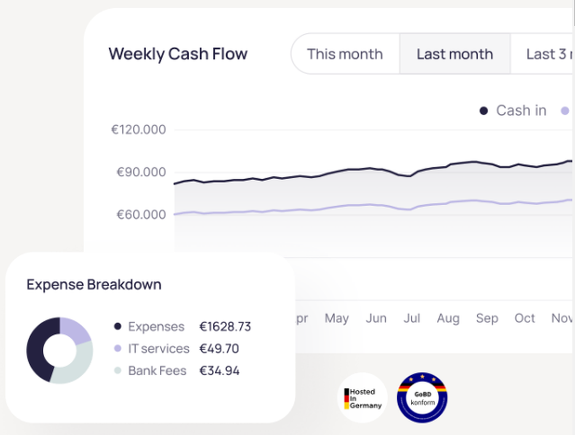The width and height of the screenshot is (575, 435).
Task: Switch to the Last month tab
Action: [455, 54]
